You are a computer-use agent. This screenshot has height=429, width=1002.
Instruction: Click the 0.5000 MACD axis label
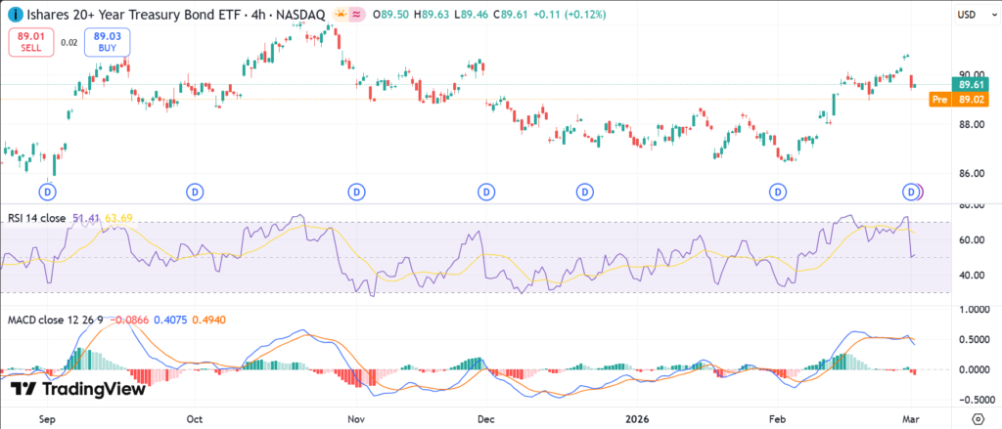(x=973, y=340)
